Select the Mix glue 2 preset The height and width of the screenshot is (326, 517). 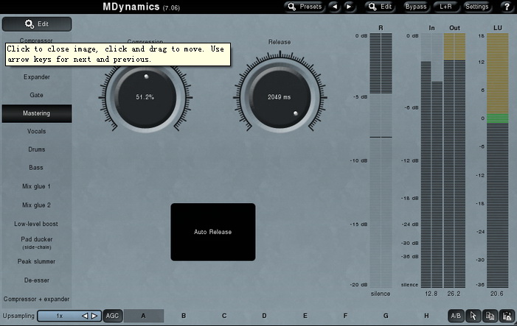pos(37,205)
